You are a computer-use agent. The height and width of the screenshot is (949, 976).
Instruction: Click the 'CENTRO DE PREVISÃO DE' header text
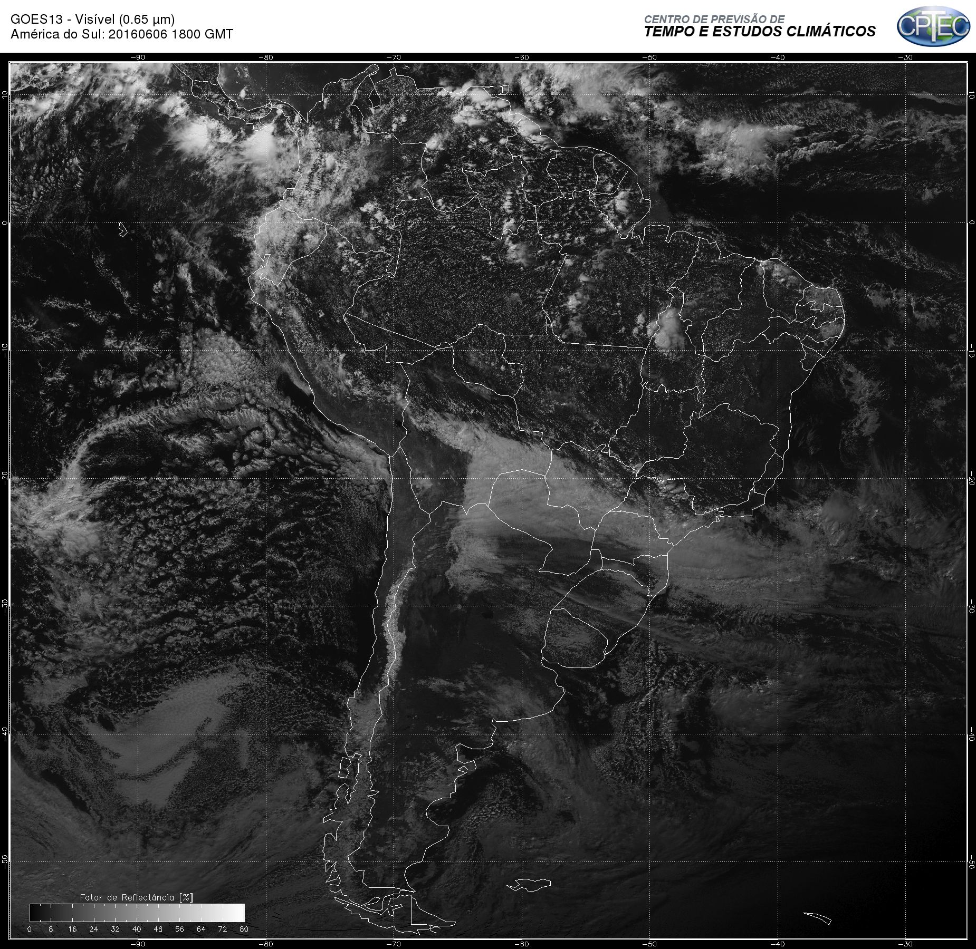point(714,20)
